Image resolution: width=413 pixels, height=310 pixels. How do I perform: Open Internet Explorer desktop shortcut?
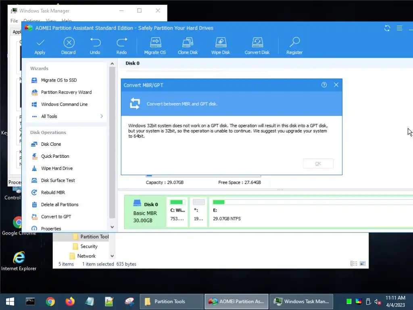pos(19,261)
